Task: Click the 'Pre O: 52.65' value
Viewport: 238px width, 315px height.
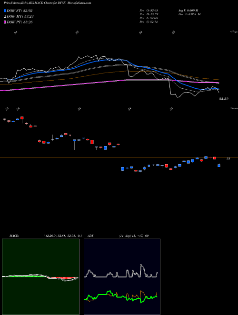Action: click(149, 10)
